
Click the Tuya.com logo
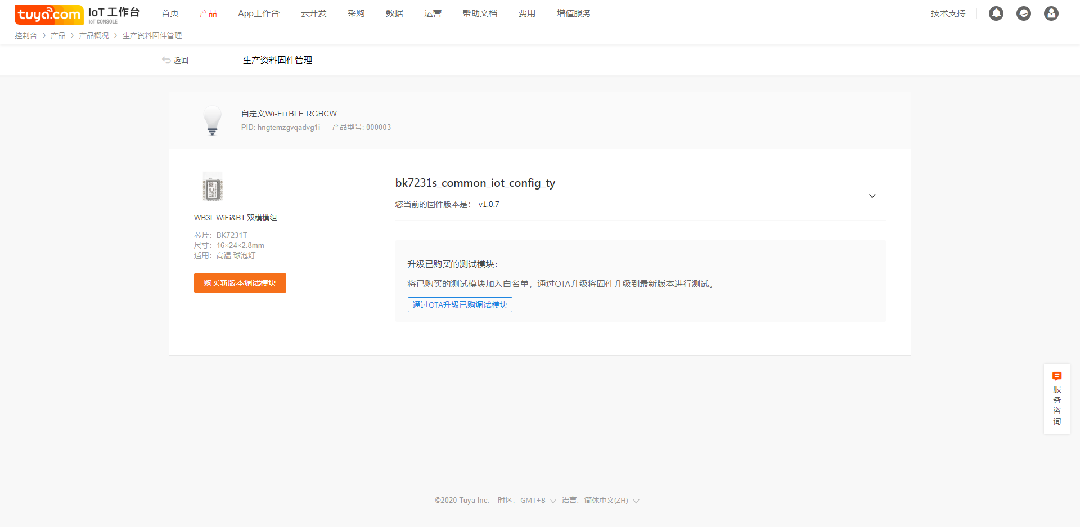click(x=49, y=15)
